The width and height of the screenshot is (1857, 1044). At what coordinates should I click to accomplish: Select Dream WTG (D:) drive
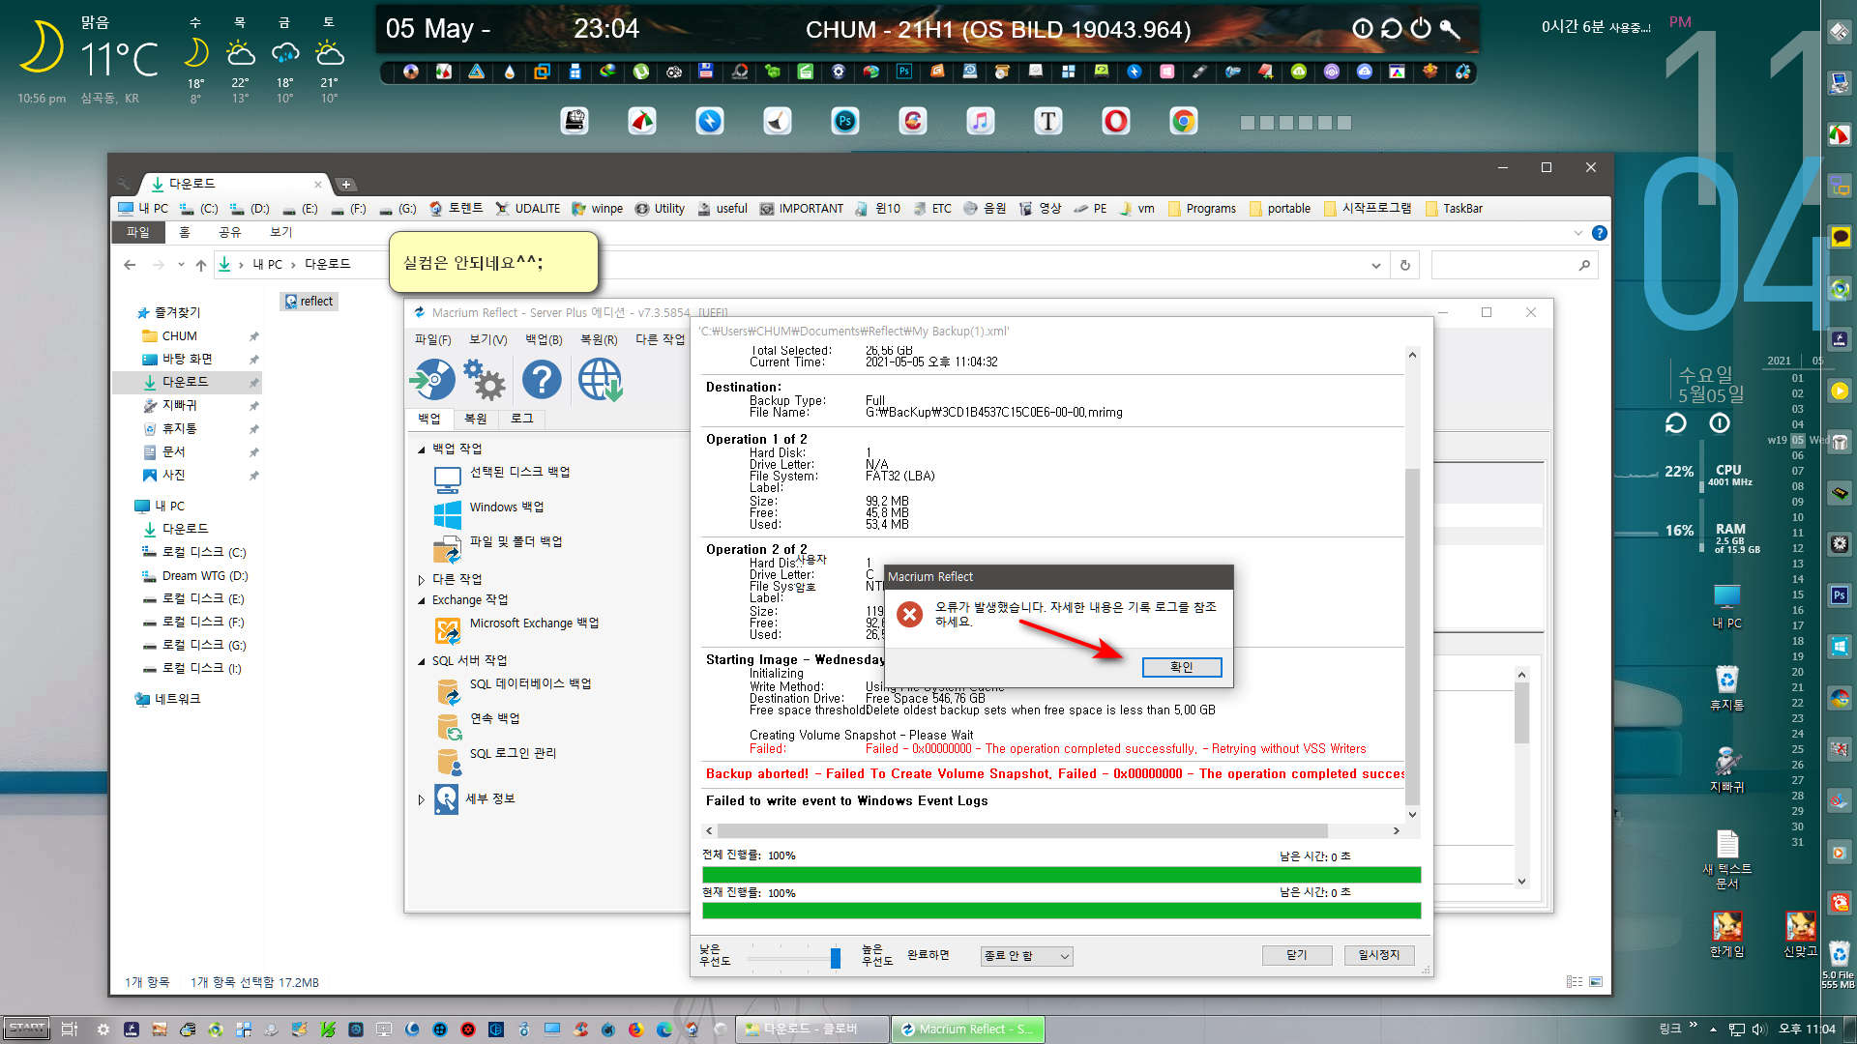(x=204, y=575)
